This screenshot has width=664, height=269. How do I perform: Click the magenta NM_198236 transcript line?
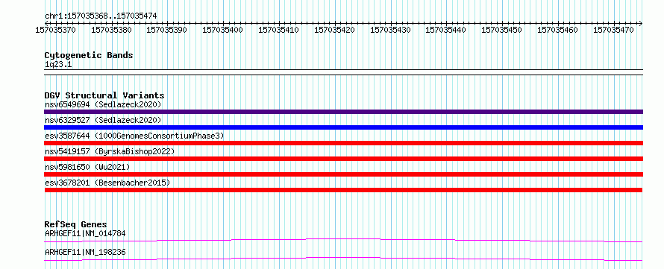pyautogui.click(x=343, y=259)
